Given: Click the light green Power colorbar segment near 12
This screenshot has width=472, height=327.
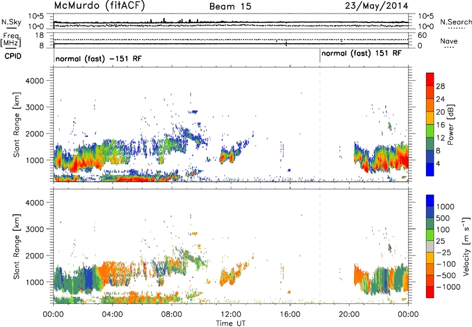Looking at the screenshot, I should click(x=430, y=131).
